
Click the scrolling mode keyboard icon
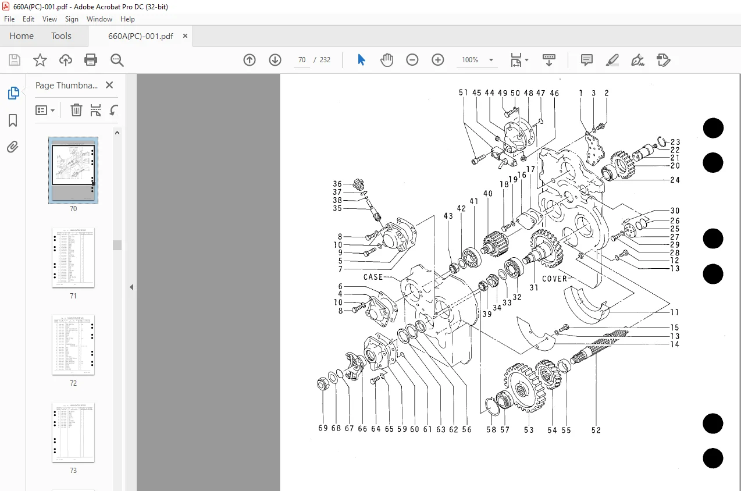click(548, 60)
